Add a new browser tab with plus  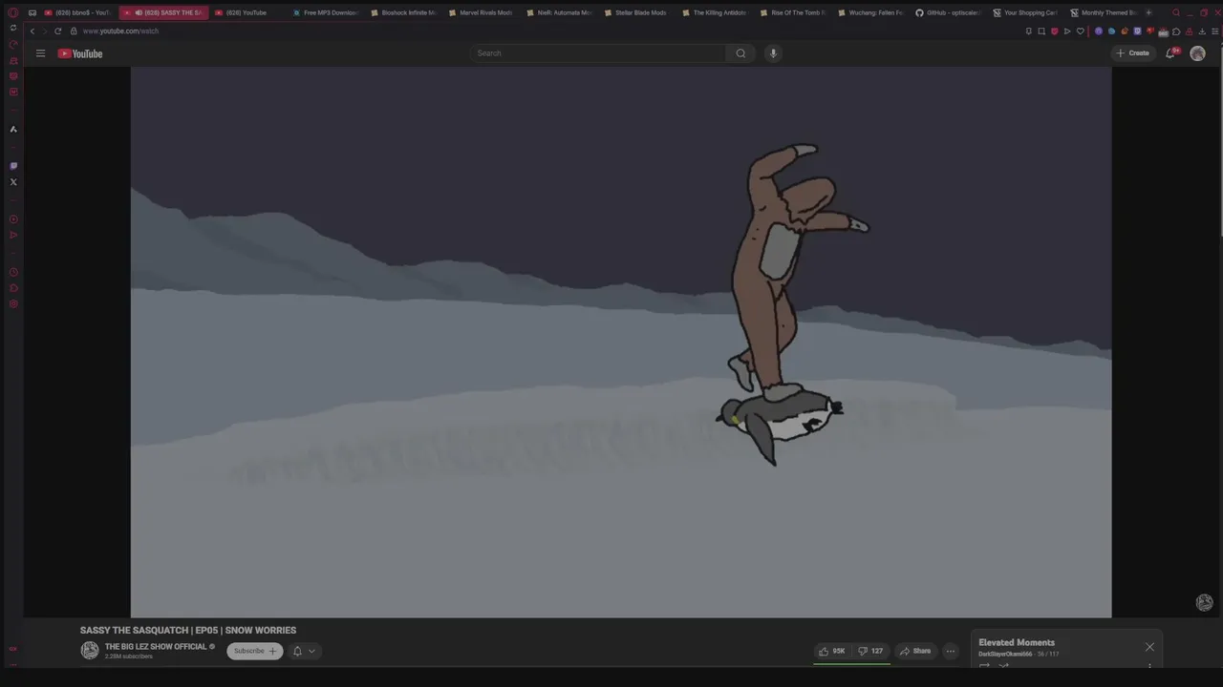tap(1148, 12)
